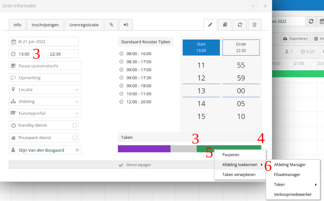
Task: Click the refresh arrows icon tab
Action: [x=240, y=25]
